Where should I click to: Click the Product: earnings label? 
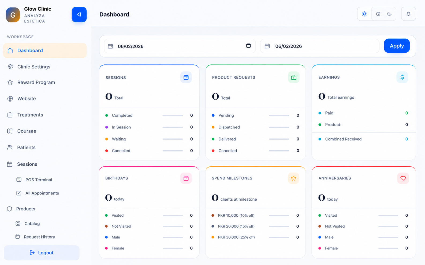pos(333,124)
